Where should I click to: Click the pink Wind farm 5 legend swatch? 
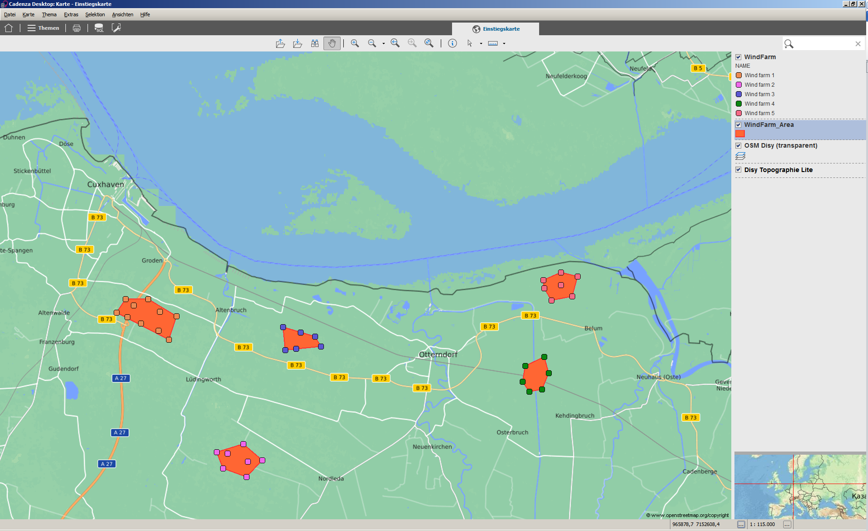(x=739, y=113)
